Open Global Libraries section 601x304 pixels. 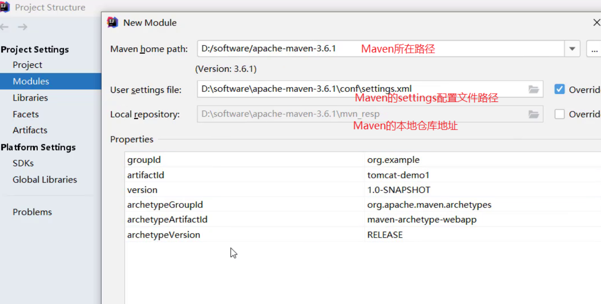[45, 179]
